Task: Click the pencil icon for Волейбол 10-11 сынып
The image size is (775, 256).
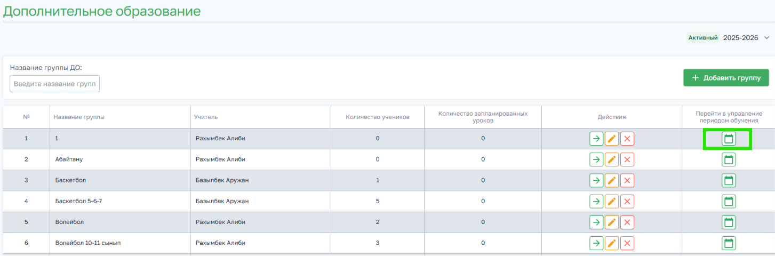Action: click(x=612, y=243)
